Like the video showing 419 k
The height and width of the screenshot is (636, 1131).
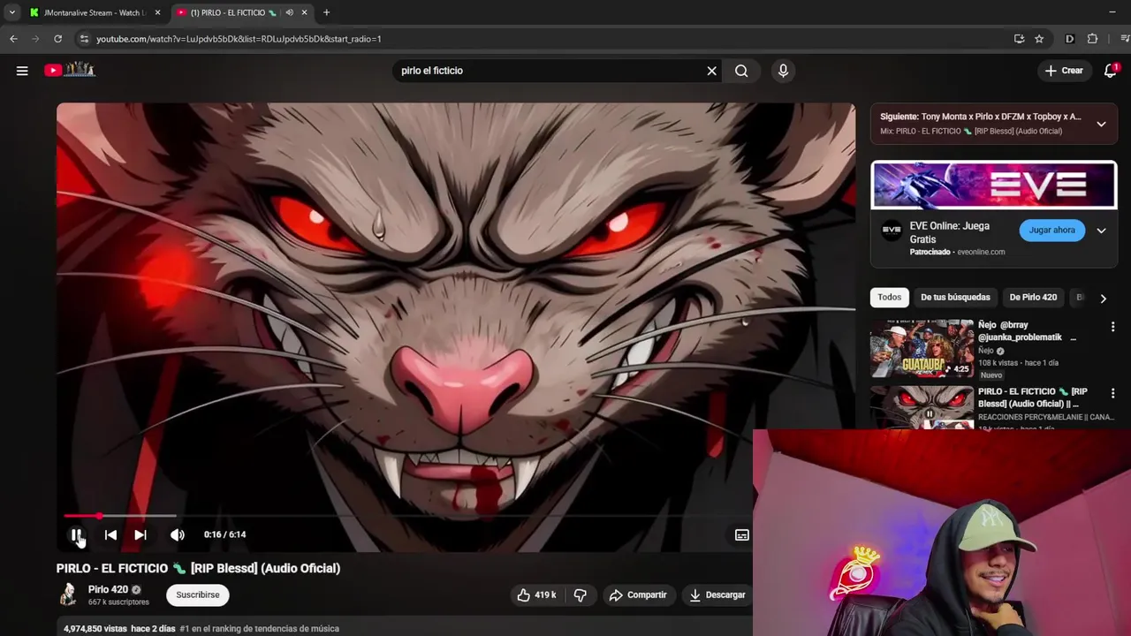536,594
